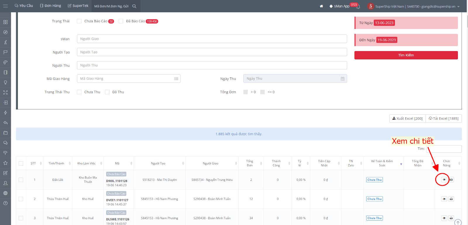Print order DVEE1.1101127
Viewport: 468px width, 225px height.
(451, 199)
